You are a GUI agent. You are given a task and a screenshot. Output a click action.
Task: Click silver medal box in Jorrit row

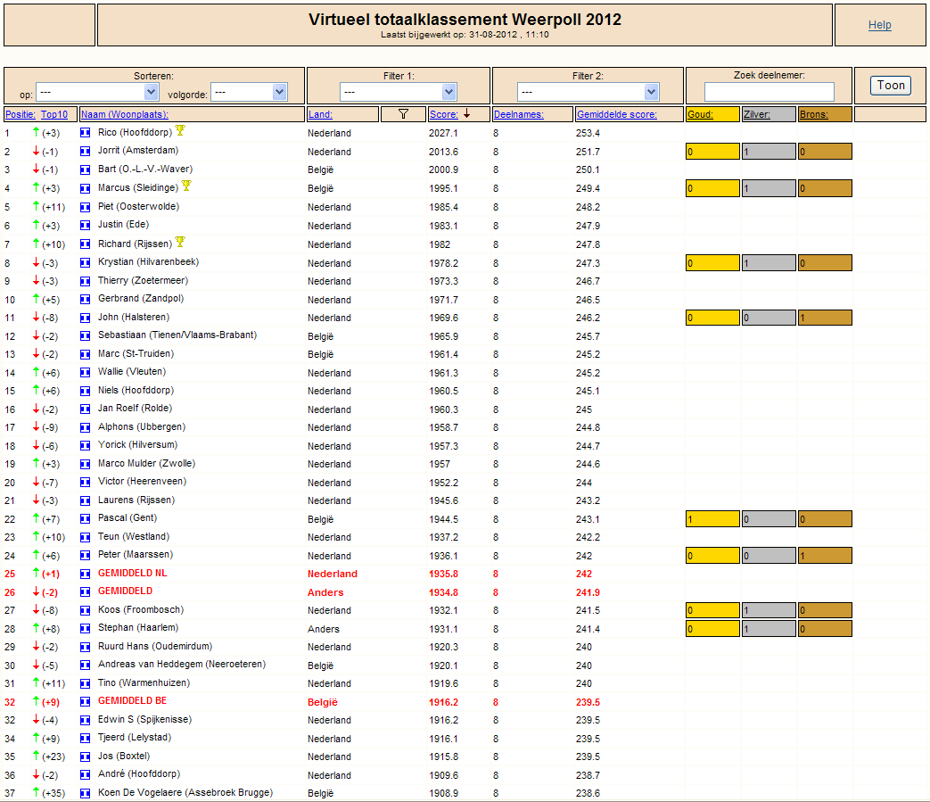[x=769, y=152]
